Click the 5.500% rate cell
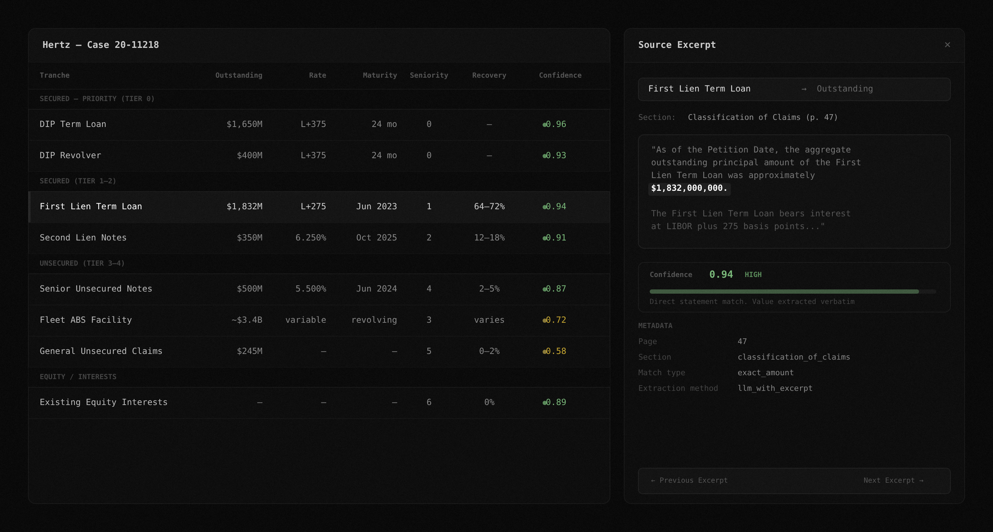The width and height of the screenshot is (993, 532). (x=311, y=289)
